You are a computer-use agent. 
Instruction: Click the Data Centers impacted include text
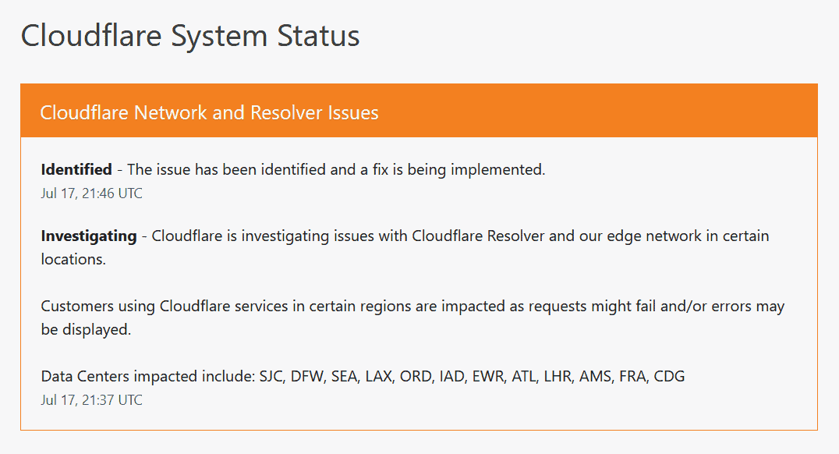click(x=148, y=376)
